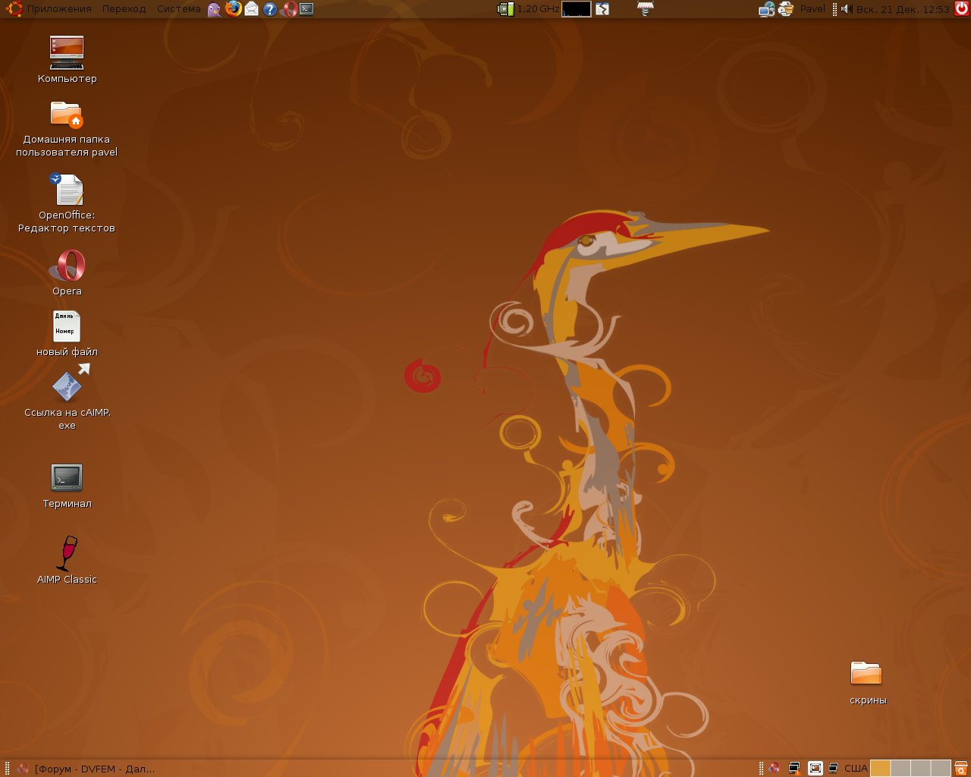Switch to the second workspace
Screen dimensions: 971x777
(900, 769)
